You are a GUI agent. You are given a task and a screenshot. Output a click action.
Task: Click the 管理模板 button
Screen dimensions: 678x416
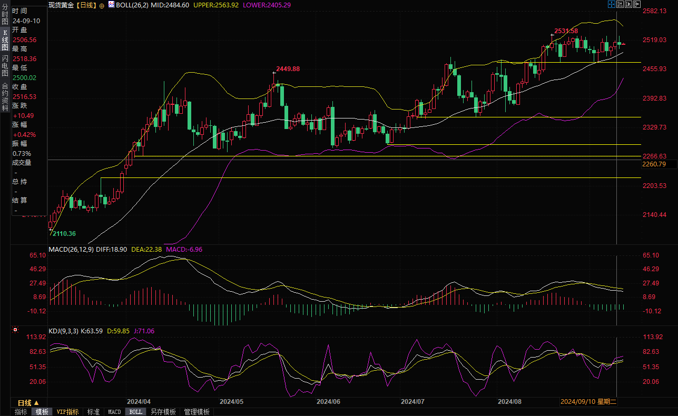[x=196, y=412]
